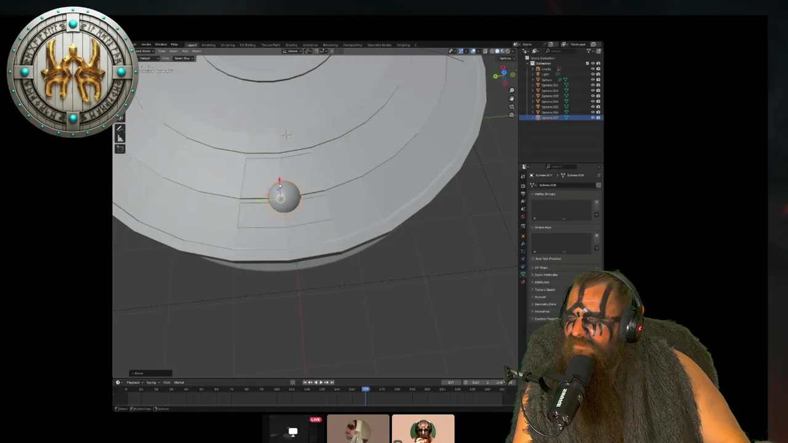The image size is (788, 443).
Task: Open the View Layer properties tab
Action: point(523,201)
